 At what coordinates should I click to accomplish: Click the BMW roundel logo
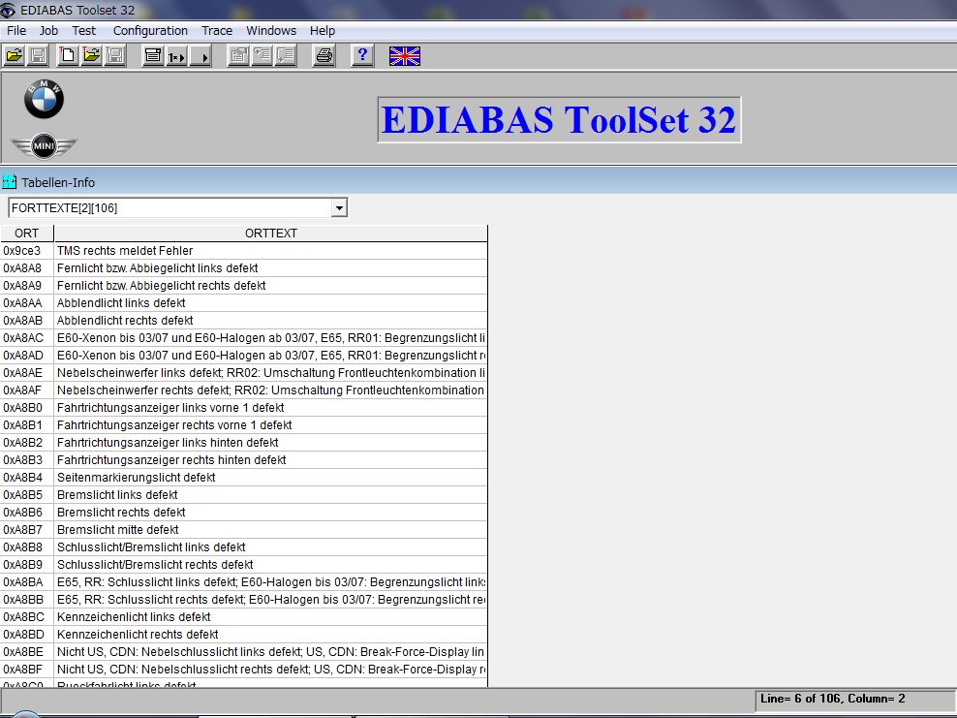pos(44,99)
